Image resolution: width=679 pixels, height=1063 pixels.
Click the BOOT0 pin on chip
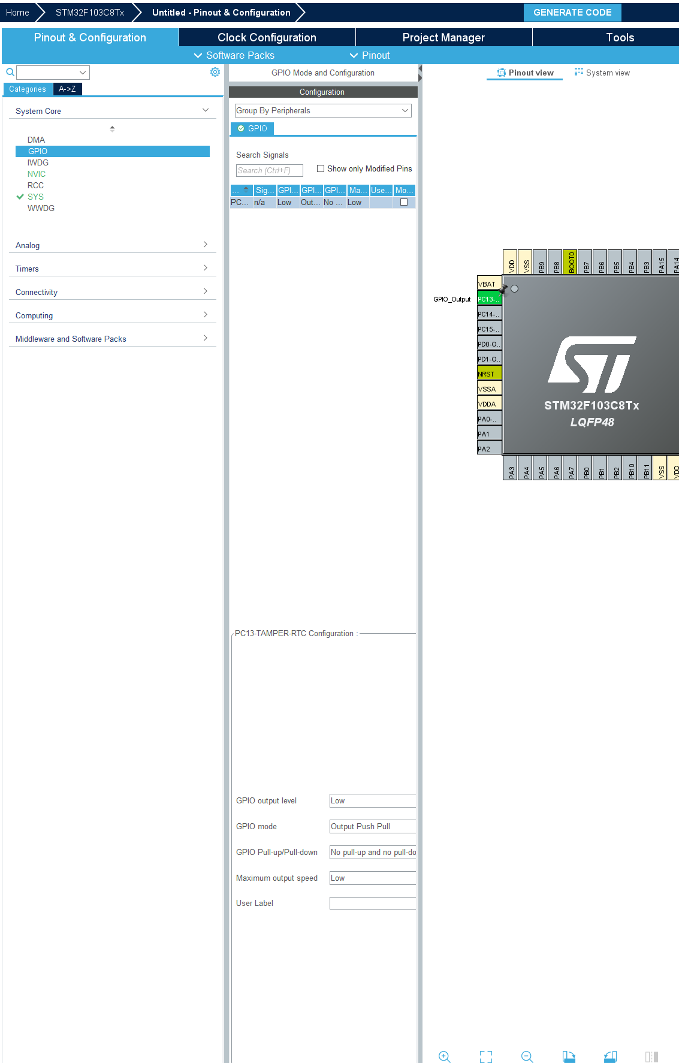coord(570,262)
